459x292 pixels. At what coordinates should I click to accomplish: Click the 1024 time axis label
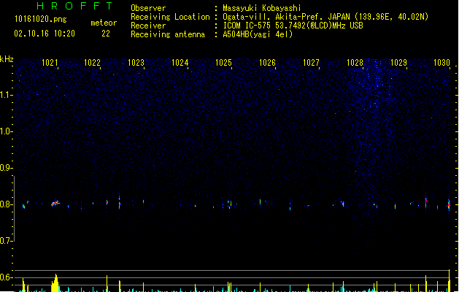coord(180,63)
